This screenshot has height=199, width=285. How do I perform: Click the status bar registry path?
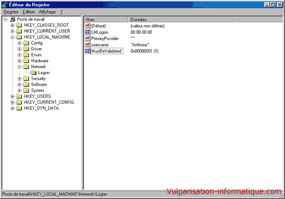point(55,194)
